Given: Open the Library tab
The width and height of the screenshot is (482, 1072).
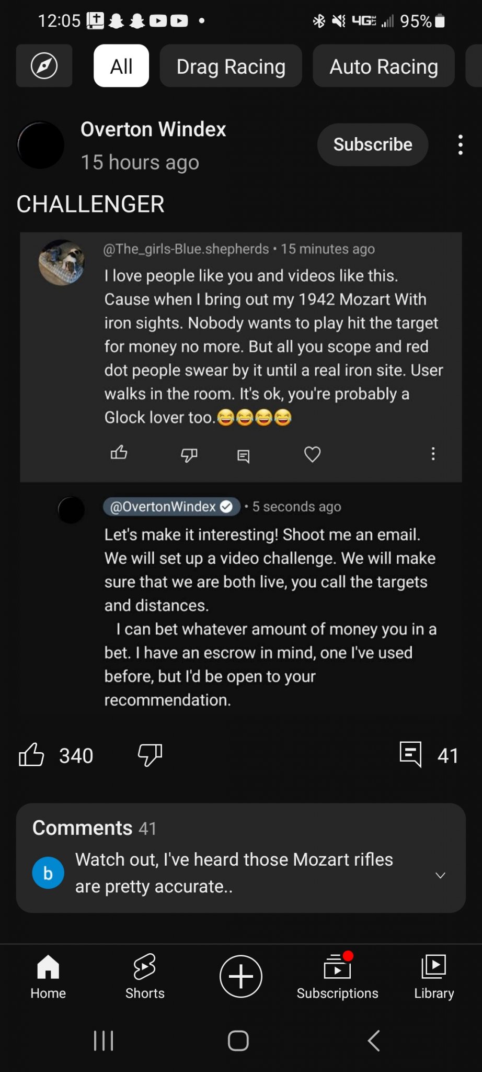Looking at the screenshot, I should pos(434,976).
